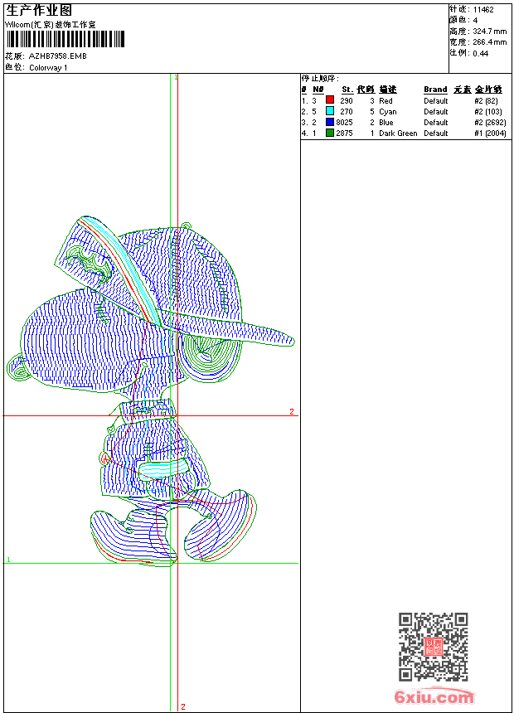
Task: Select the Dark Green row description
Action: click(398, 133)
